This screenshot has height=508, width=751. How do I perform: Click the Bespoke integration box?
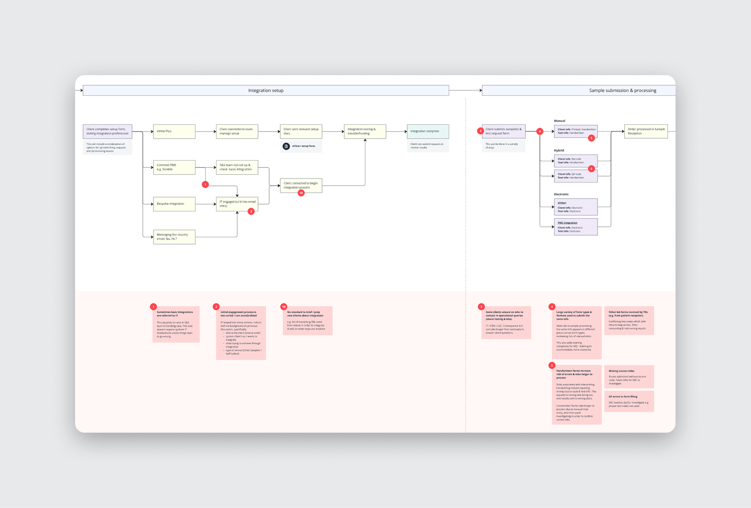pyautogui.click(x=174, y=204)
